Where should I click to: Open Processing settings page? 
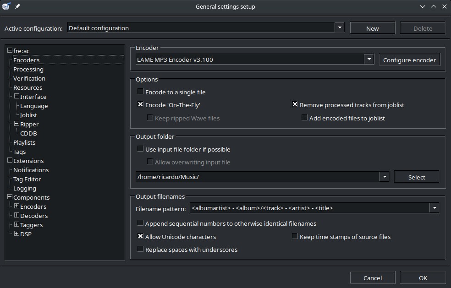point(28,69)
